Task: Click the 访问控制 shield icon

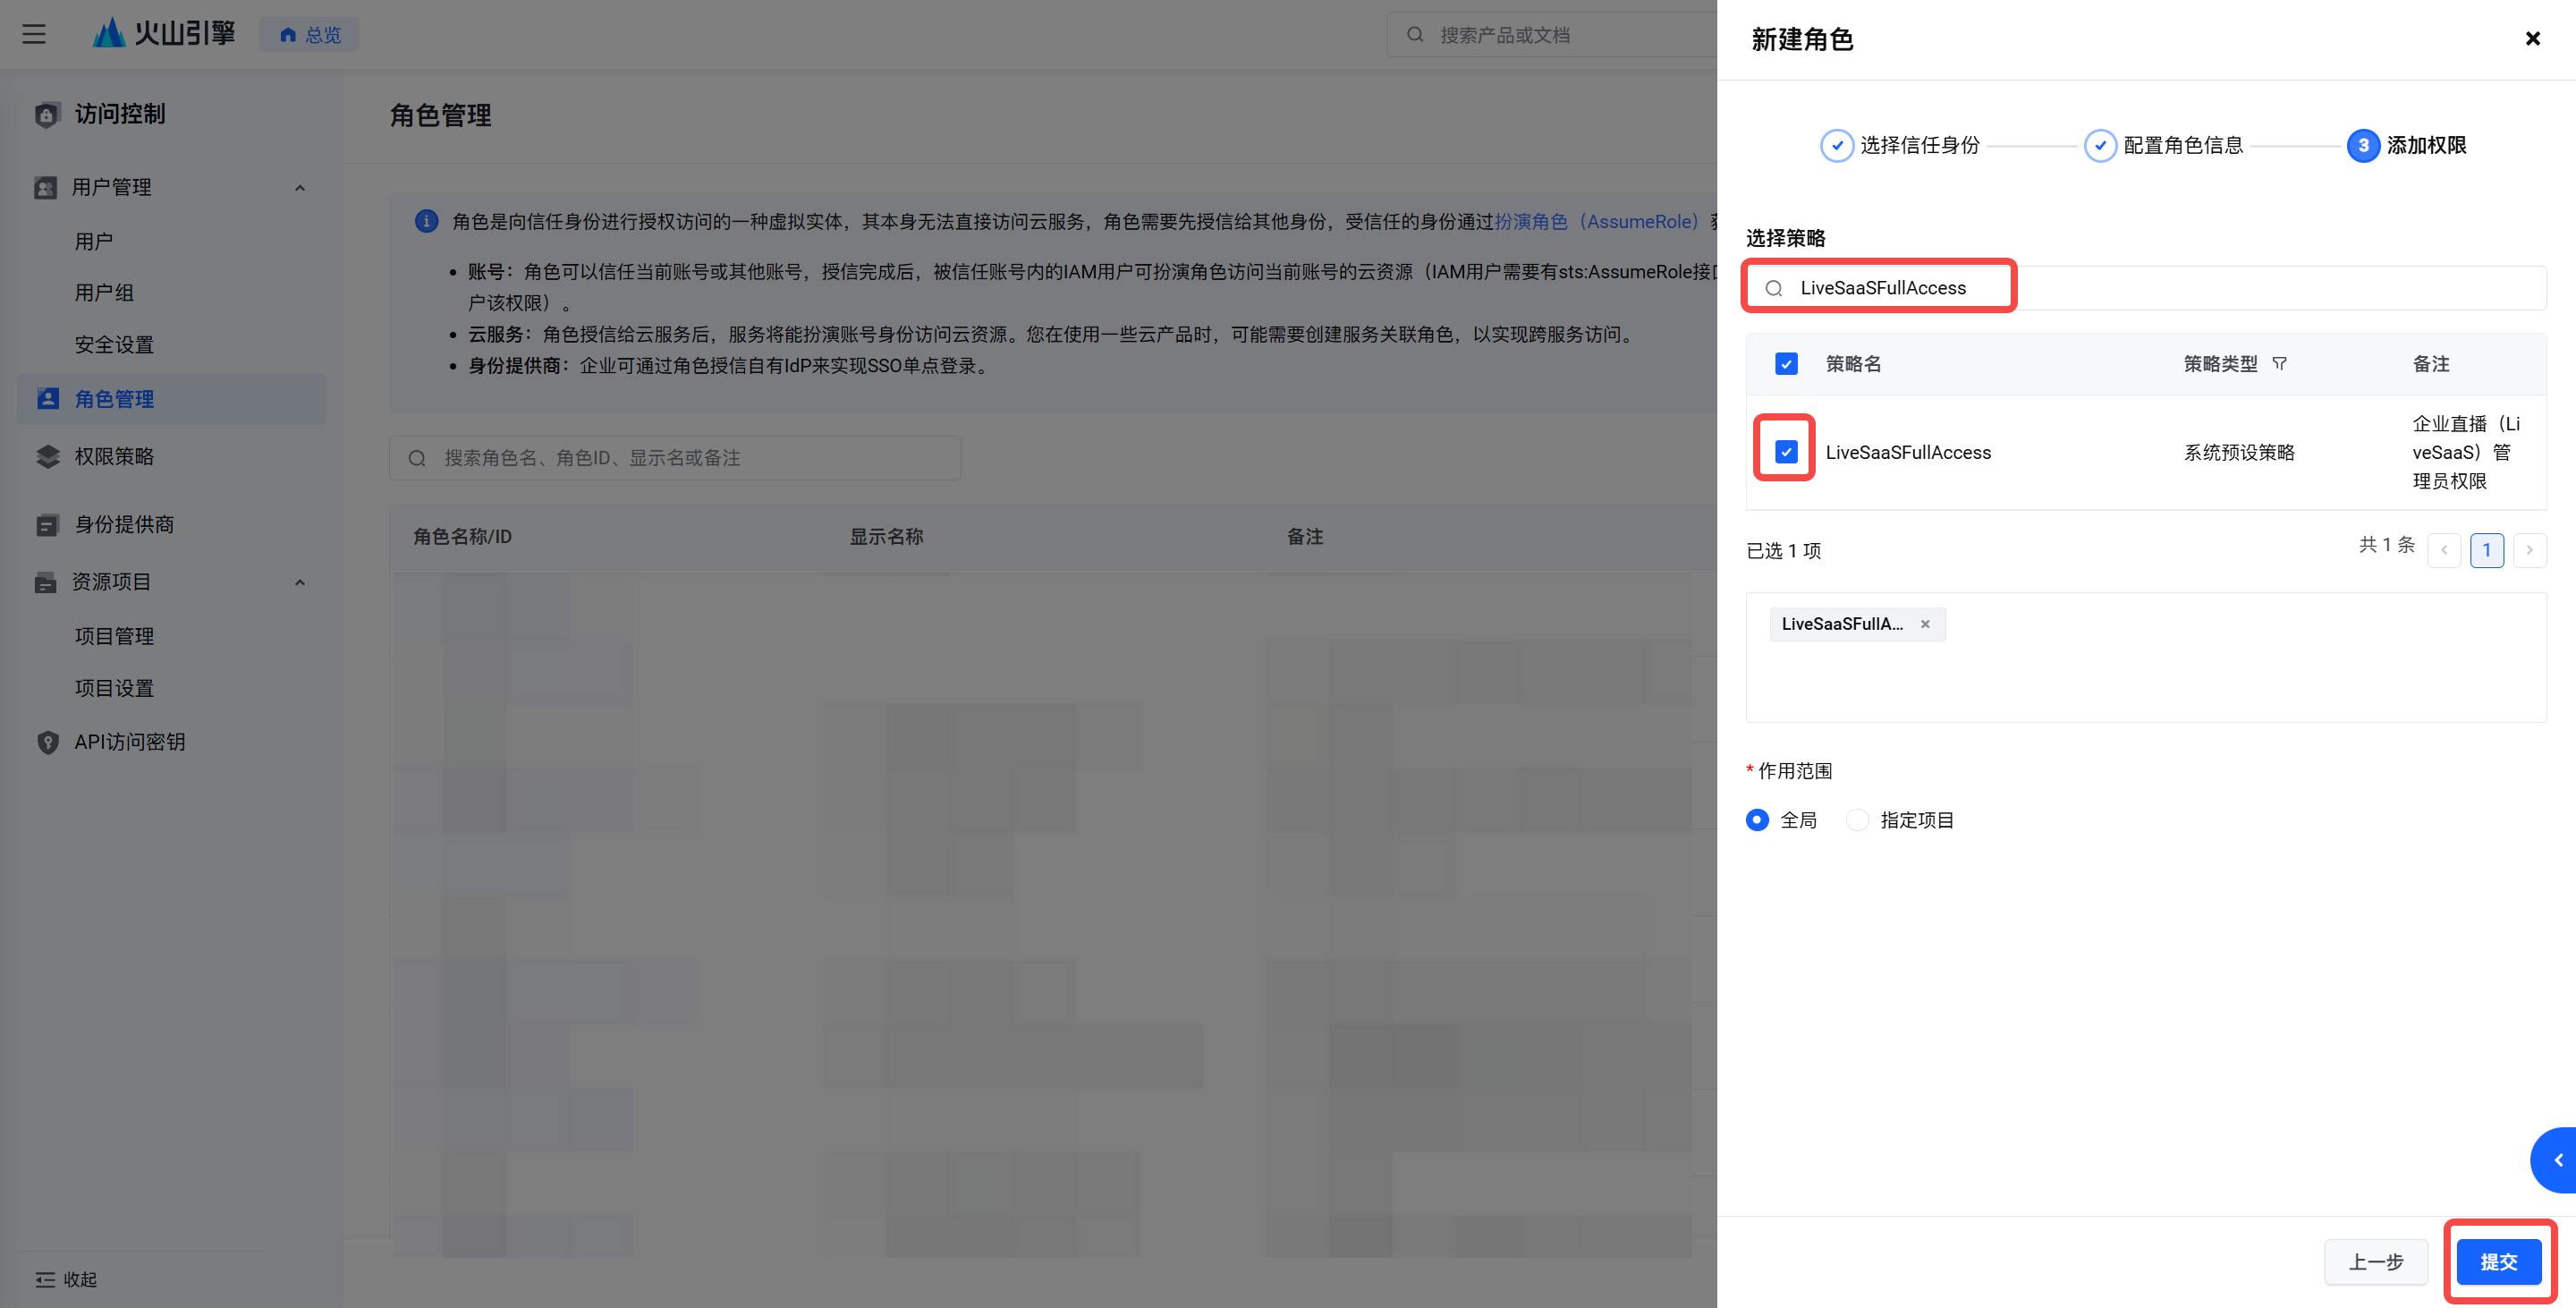Action: point(47,115)
